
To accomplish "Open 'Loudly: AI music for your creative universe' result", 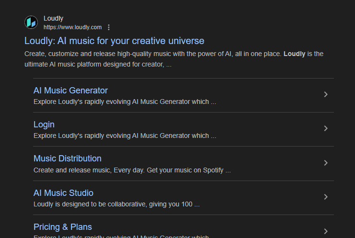I will coord(115,41).
